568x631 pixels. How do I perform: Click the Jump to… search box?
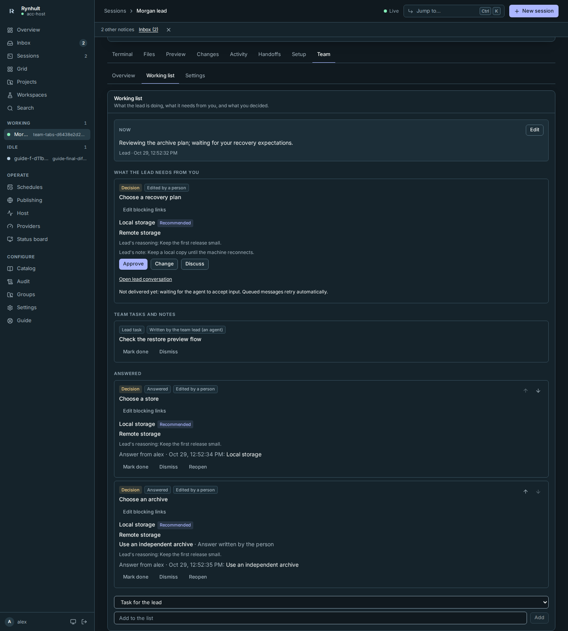(454, 11)
